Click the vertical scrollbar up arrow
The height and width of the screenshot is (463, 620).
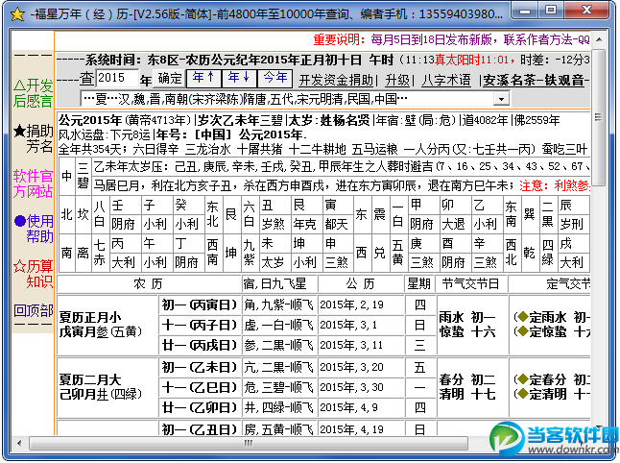click(x=599, y=39)
